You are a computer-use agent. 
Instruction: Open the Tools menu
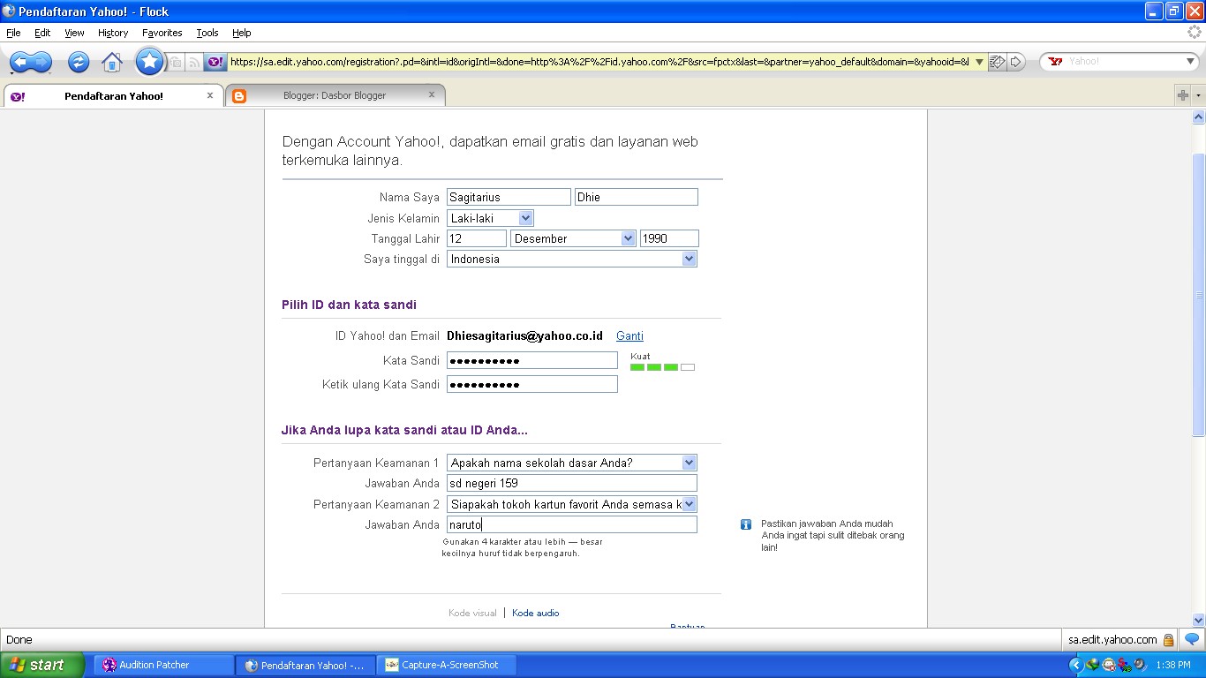tap(207, 33)
